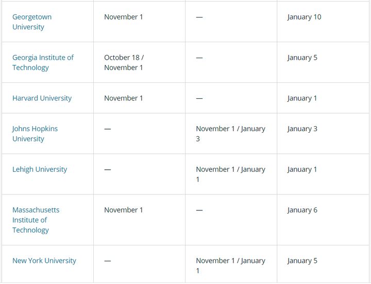Visit the Lehigh University link
The height and width of the screenshot is (284, 371).
(40, 169)
